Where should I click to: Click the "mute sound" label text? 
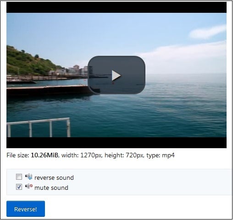51,188
